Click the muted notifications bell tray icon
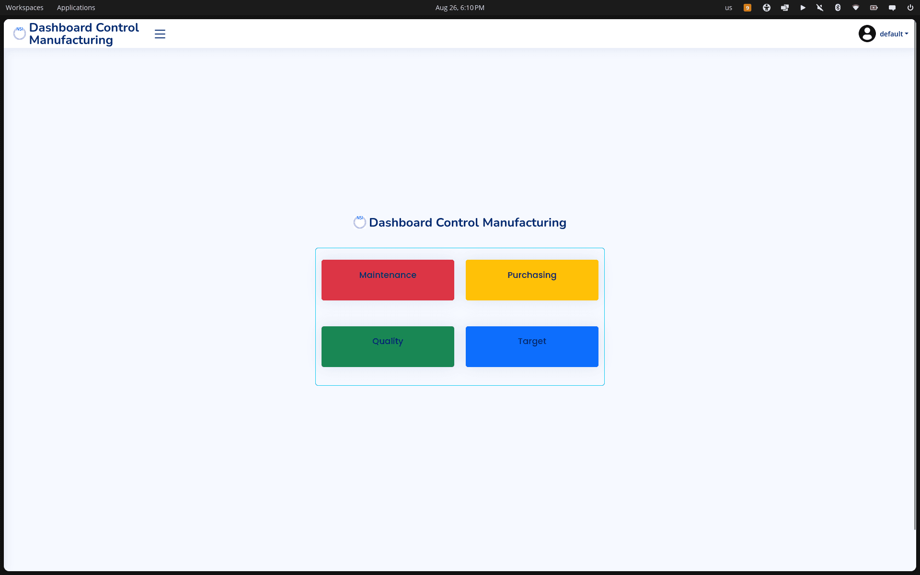The image size is (920, 575). pos(820,8)
